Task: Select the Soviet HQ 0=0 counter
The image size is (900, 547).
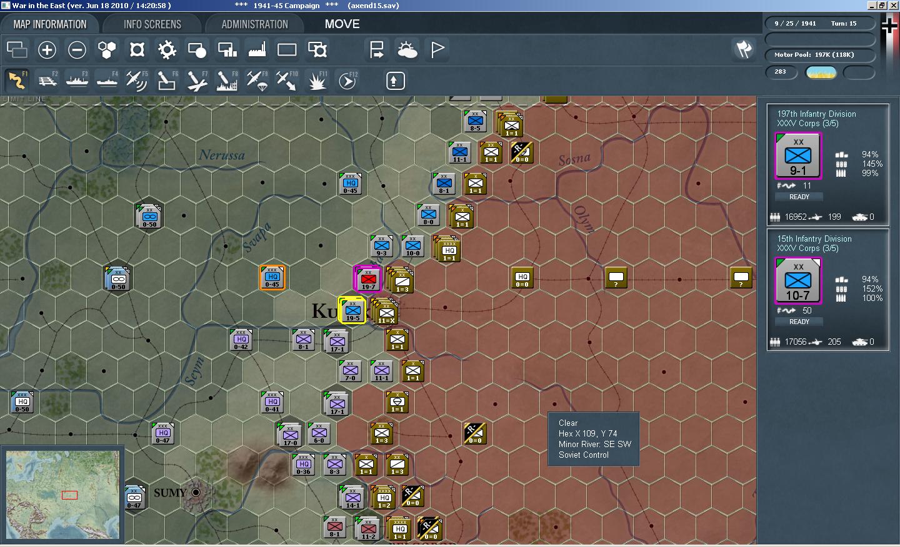Action: (522, 278)
